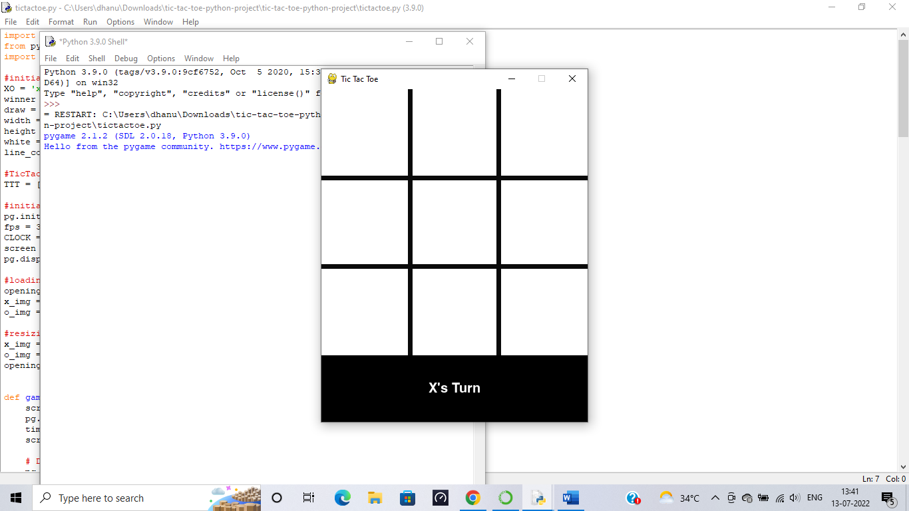Place X in the top-right game cell
Viewport: 909px width, 511px height.
(x=544, y=132)
